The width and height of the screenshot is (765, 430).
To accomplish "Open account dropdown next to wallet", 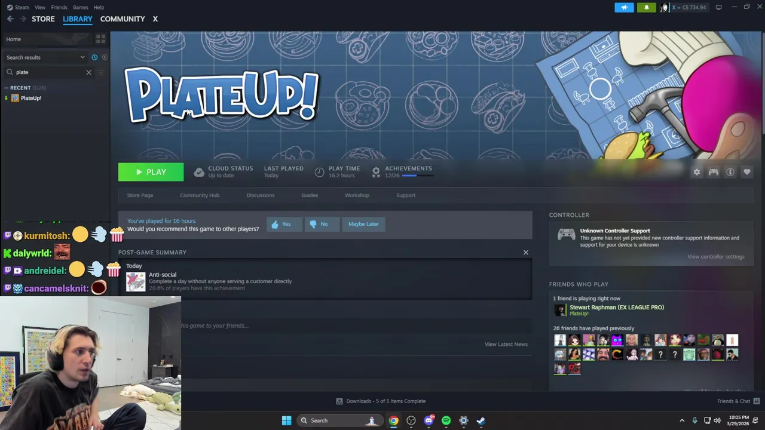I will pyautogui.click(x=679, y=7).
